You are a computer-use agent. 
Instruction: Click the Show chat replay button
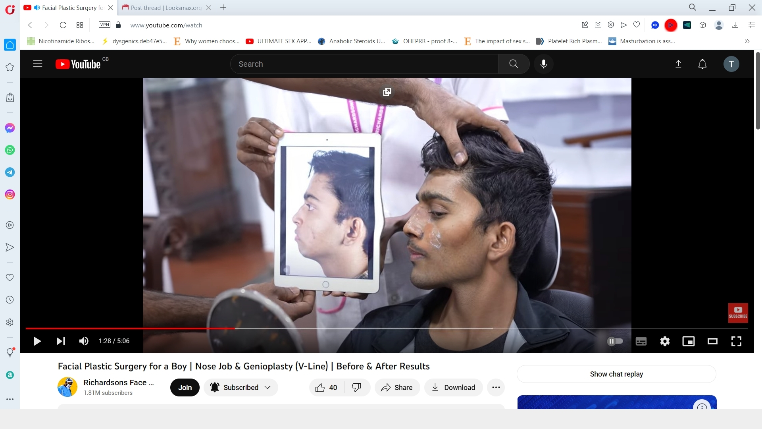tap(616, 374)
